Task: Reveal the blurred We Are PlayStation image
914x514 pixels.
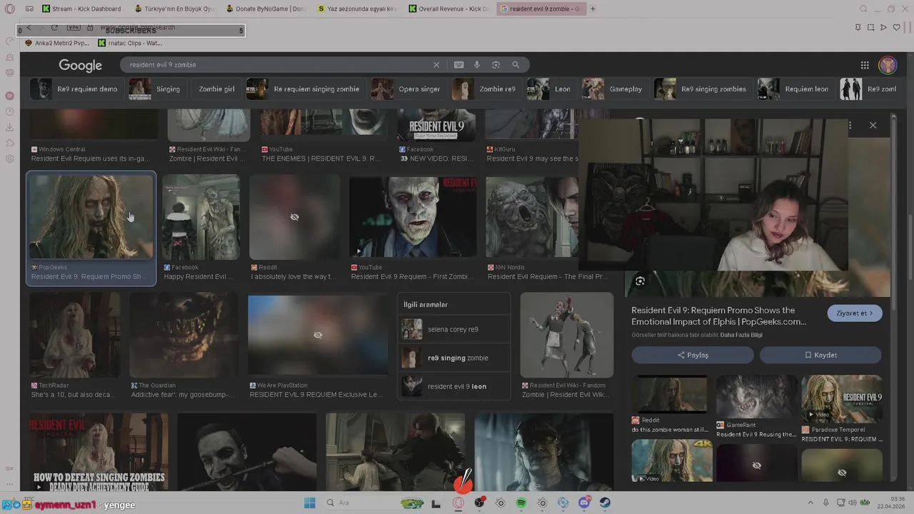Action: pyautogui.click(x=318, y=335)
